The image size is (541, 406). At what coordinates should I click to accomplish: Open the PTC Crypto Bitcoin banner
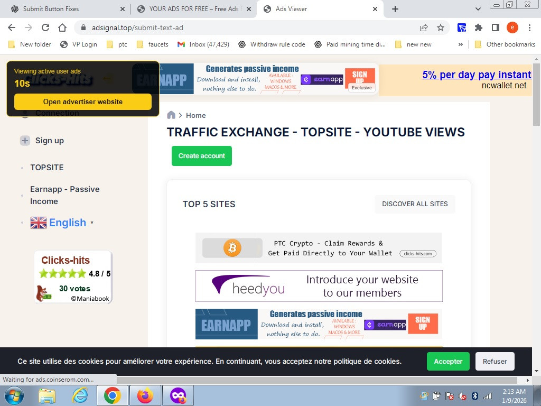319,248
